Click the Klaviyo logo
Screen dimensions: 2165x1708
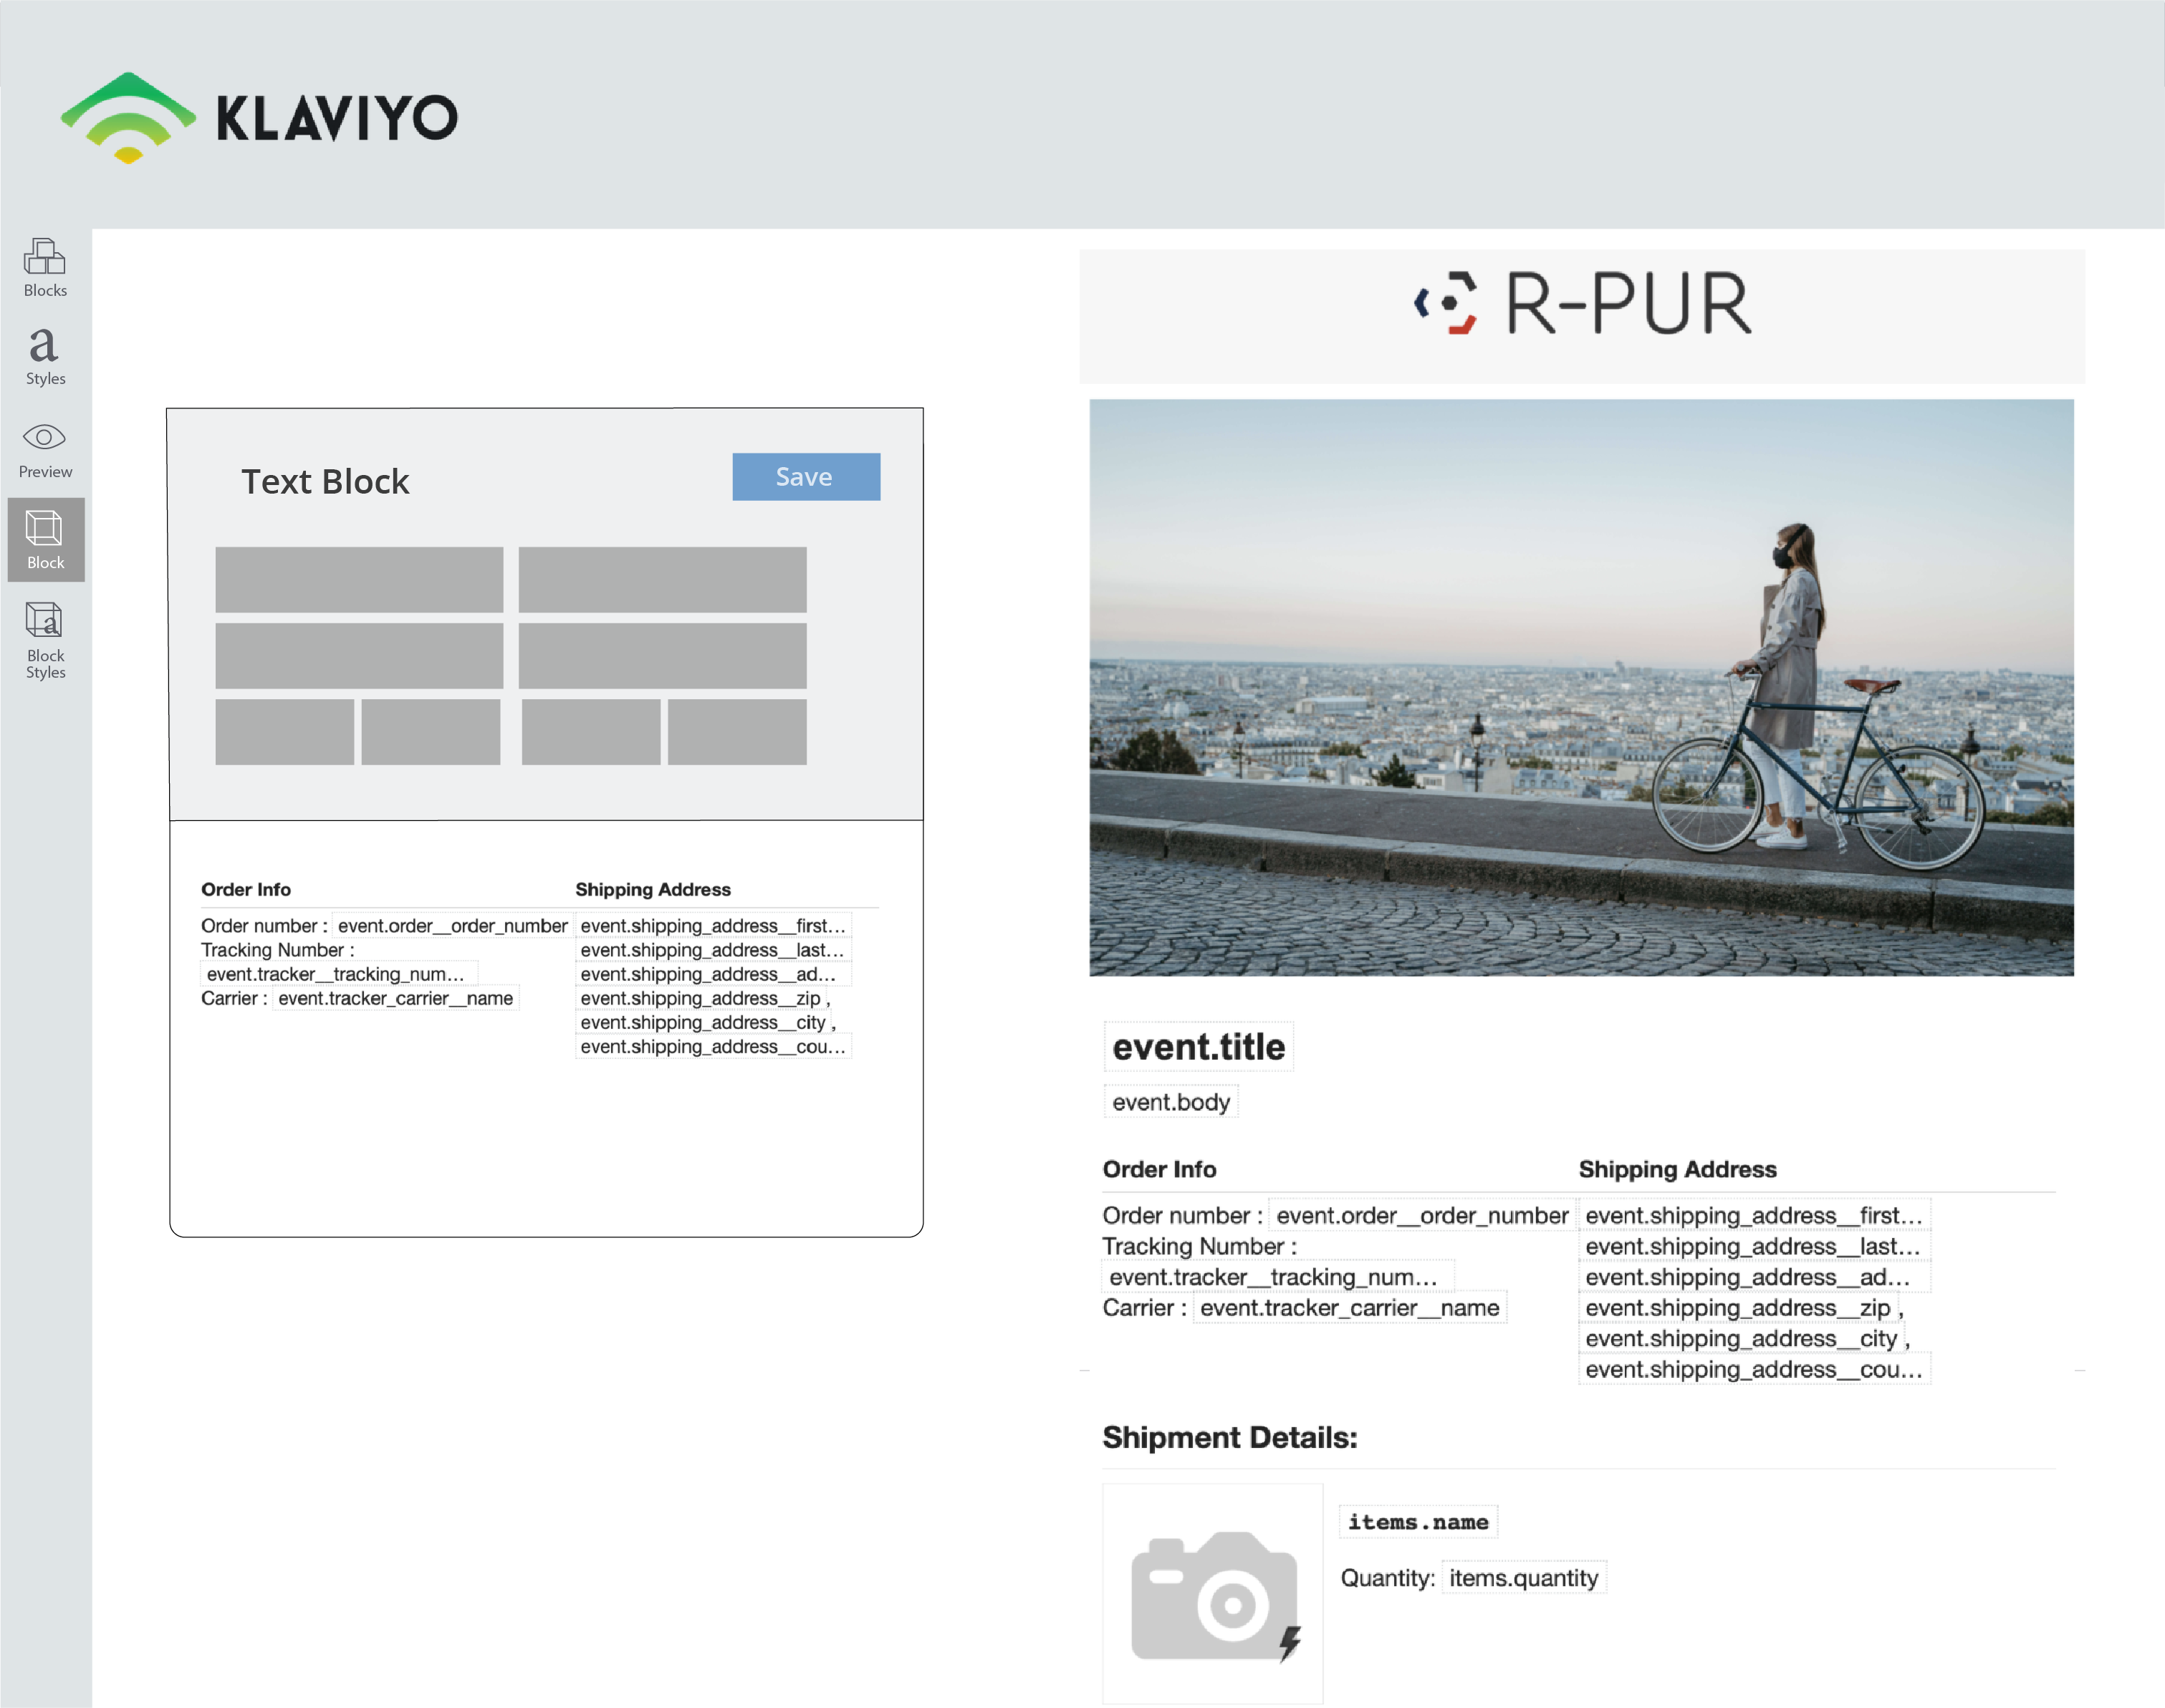pos(259,118)
